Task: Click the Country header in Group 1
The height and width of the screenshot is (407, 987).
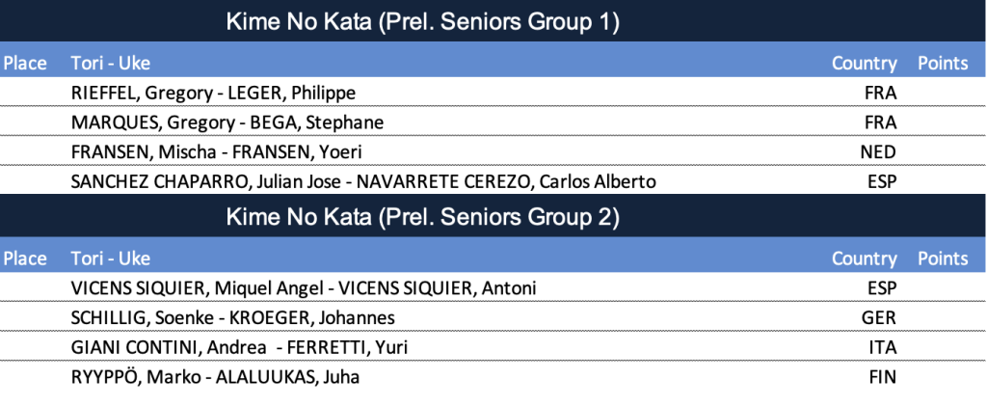Action: coord(865,63)
